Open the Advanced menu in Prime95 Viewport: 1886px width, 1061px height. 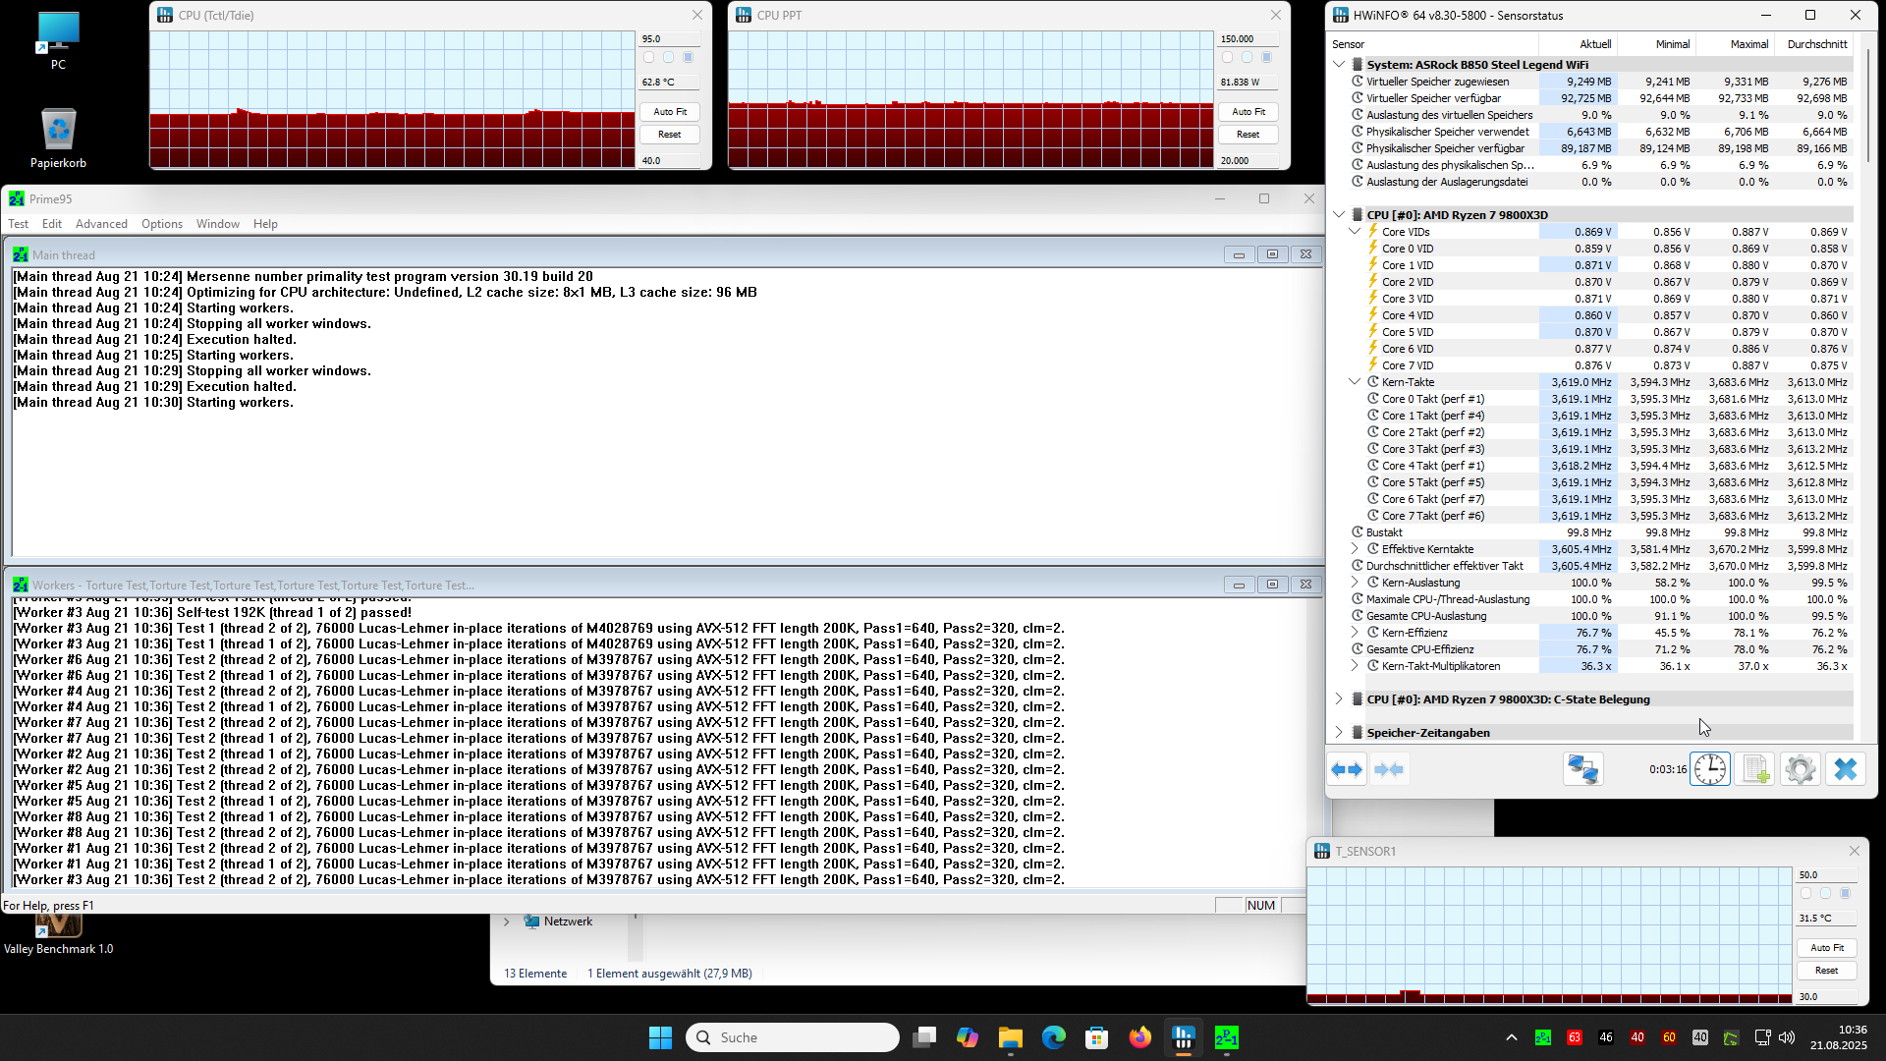click(x=101, y=224)
